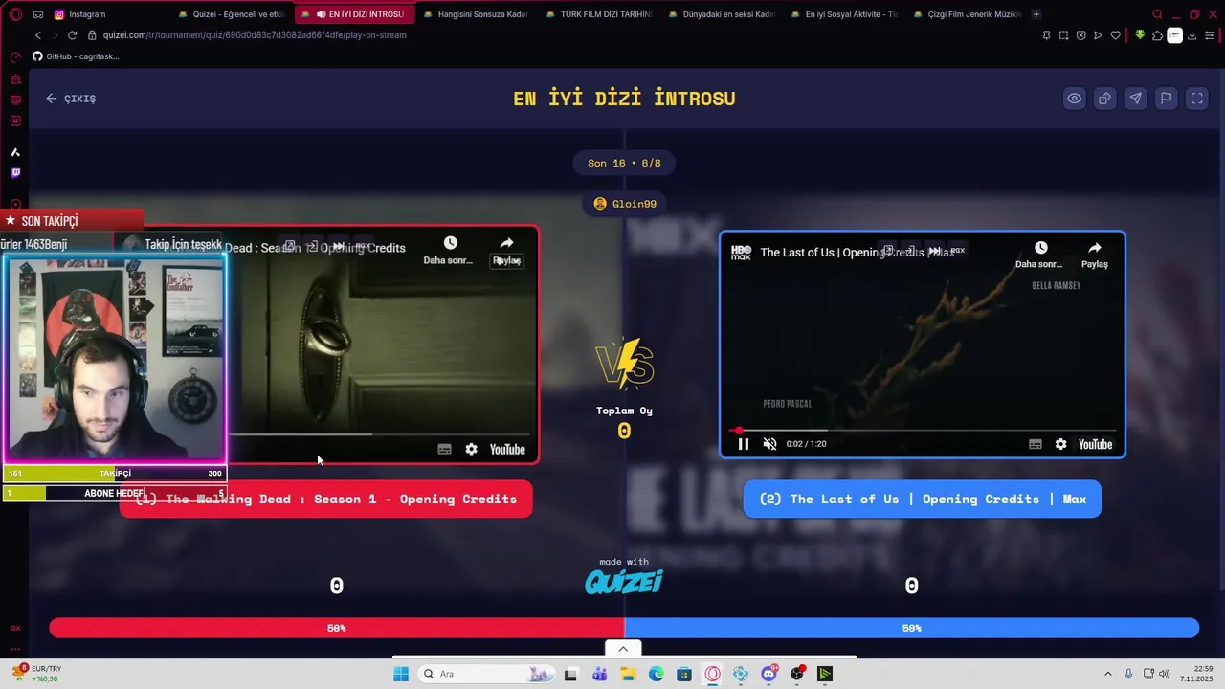The width and height of the screenshot is (1225, 689).
Task: Click the flag report icon
Action: (1167, 99)
